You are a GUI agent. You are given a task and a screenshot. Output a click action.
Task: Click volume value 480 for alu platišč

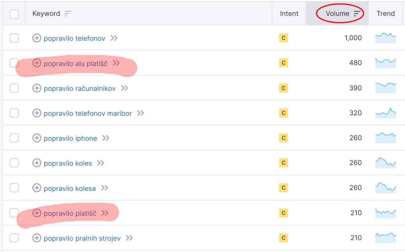pyautogui.click(x=355, y=63)
